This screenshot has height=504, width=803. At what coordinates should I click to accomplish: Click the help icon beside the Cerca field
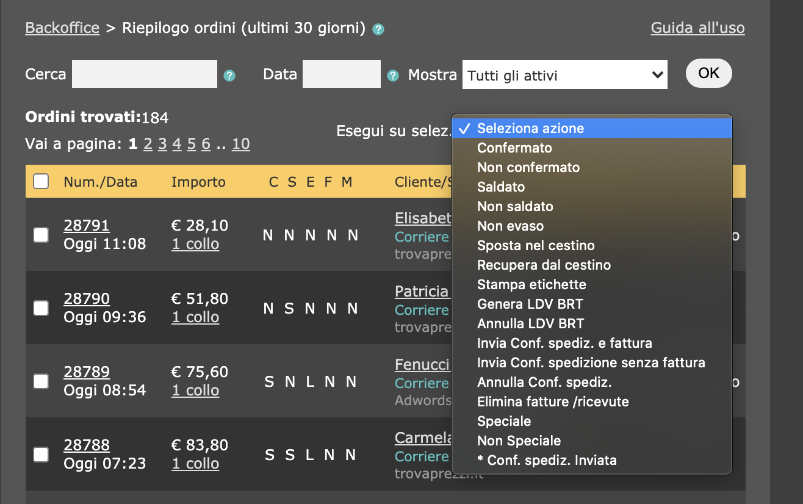click(x=229, y=76)
